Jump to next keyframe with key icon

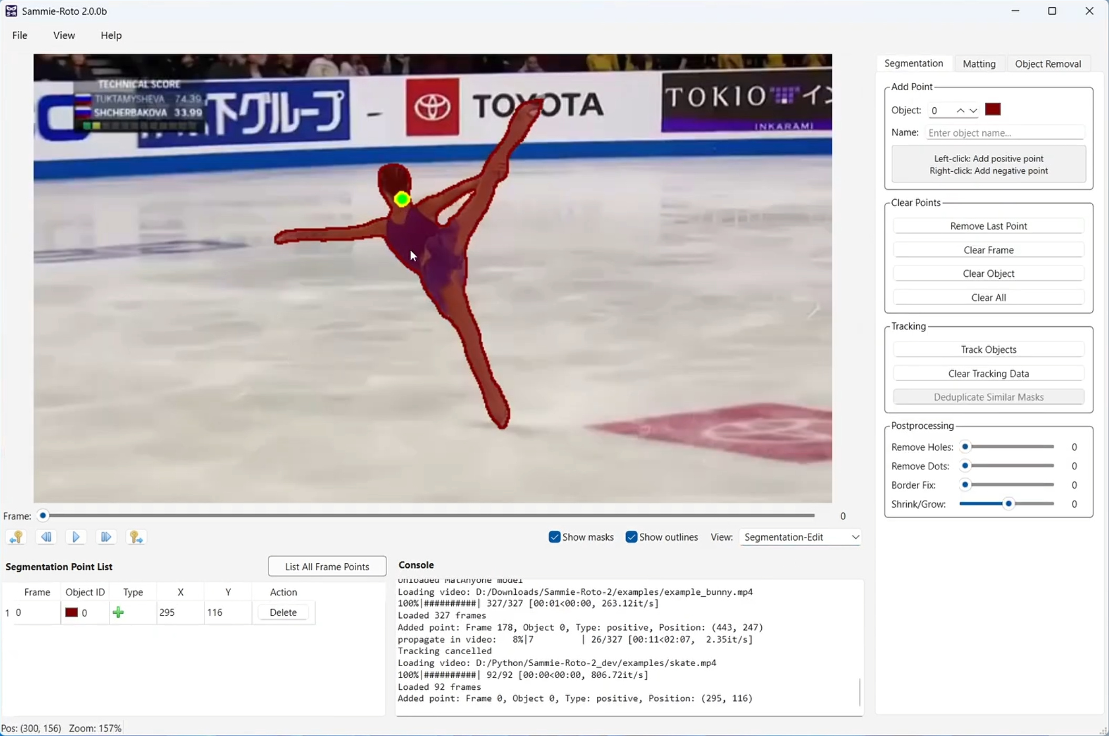136,537
